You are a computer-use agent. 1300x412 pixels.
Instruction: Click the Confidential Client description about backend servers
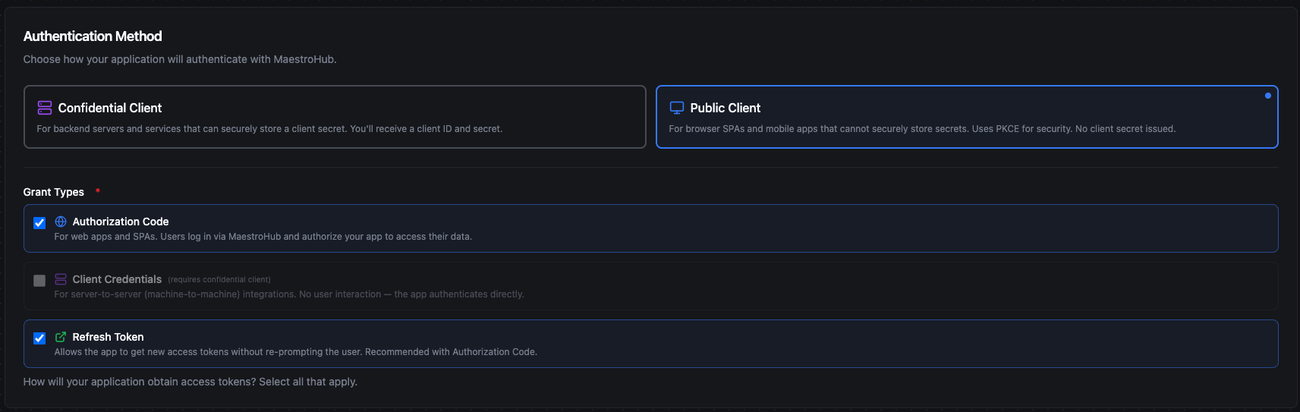pyautogui.click(x=269, y=129)
